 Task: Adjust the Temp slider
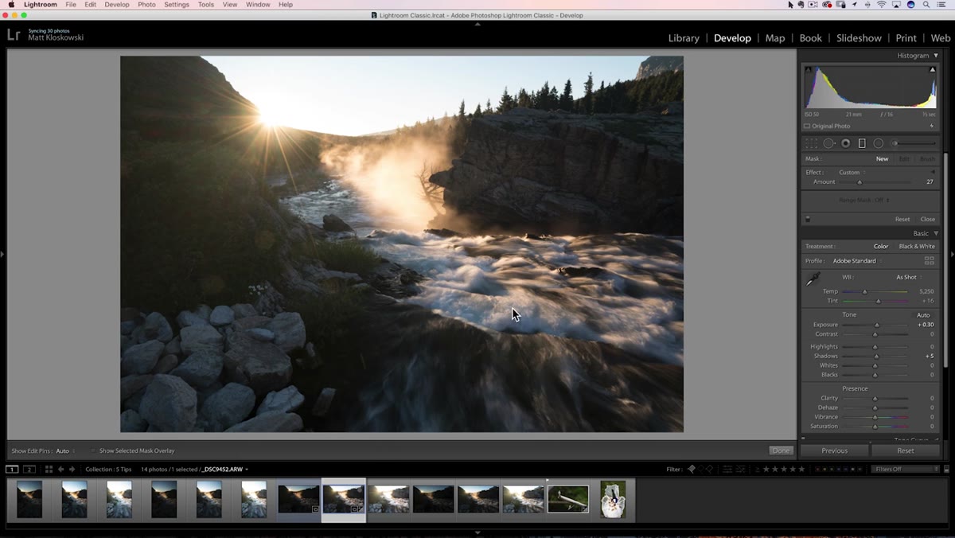(875, 292)
